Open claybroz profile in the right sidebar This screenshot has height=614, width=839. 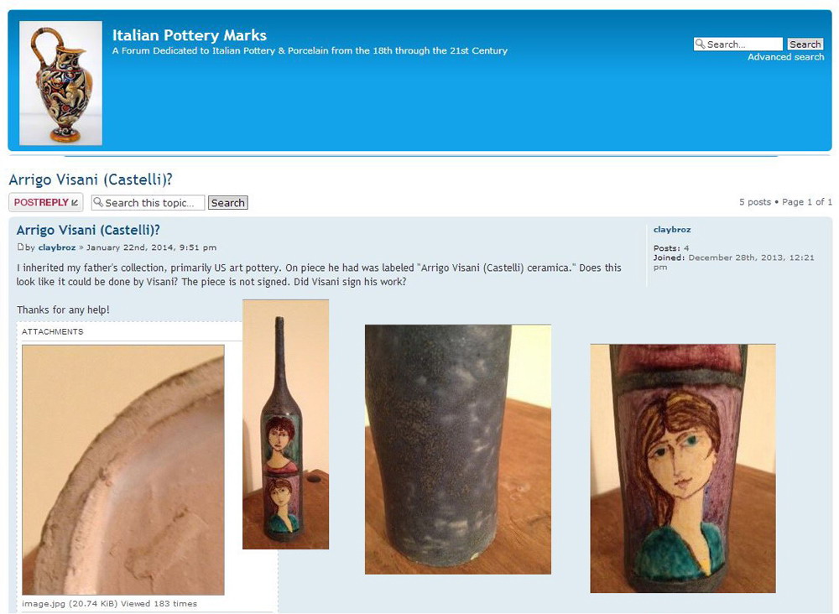pos(672,230)
